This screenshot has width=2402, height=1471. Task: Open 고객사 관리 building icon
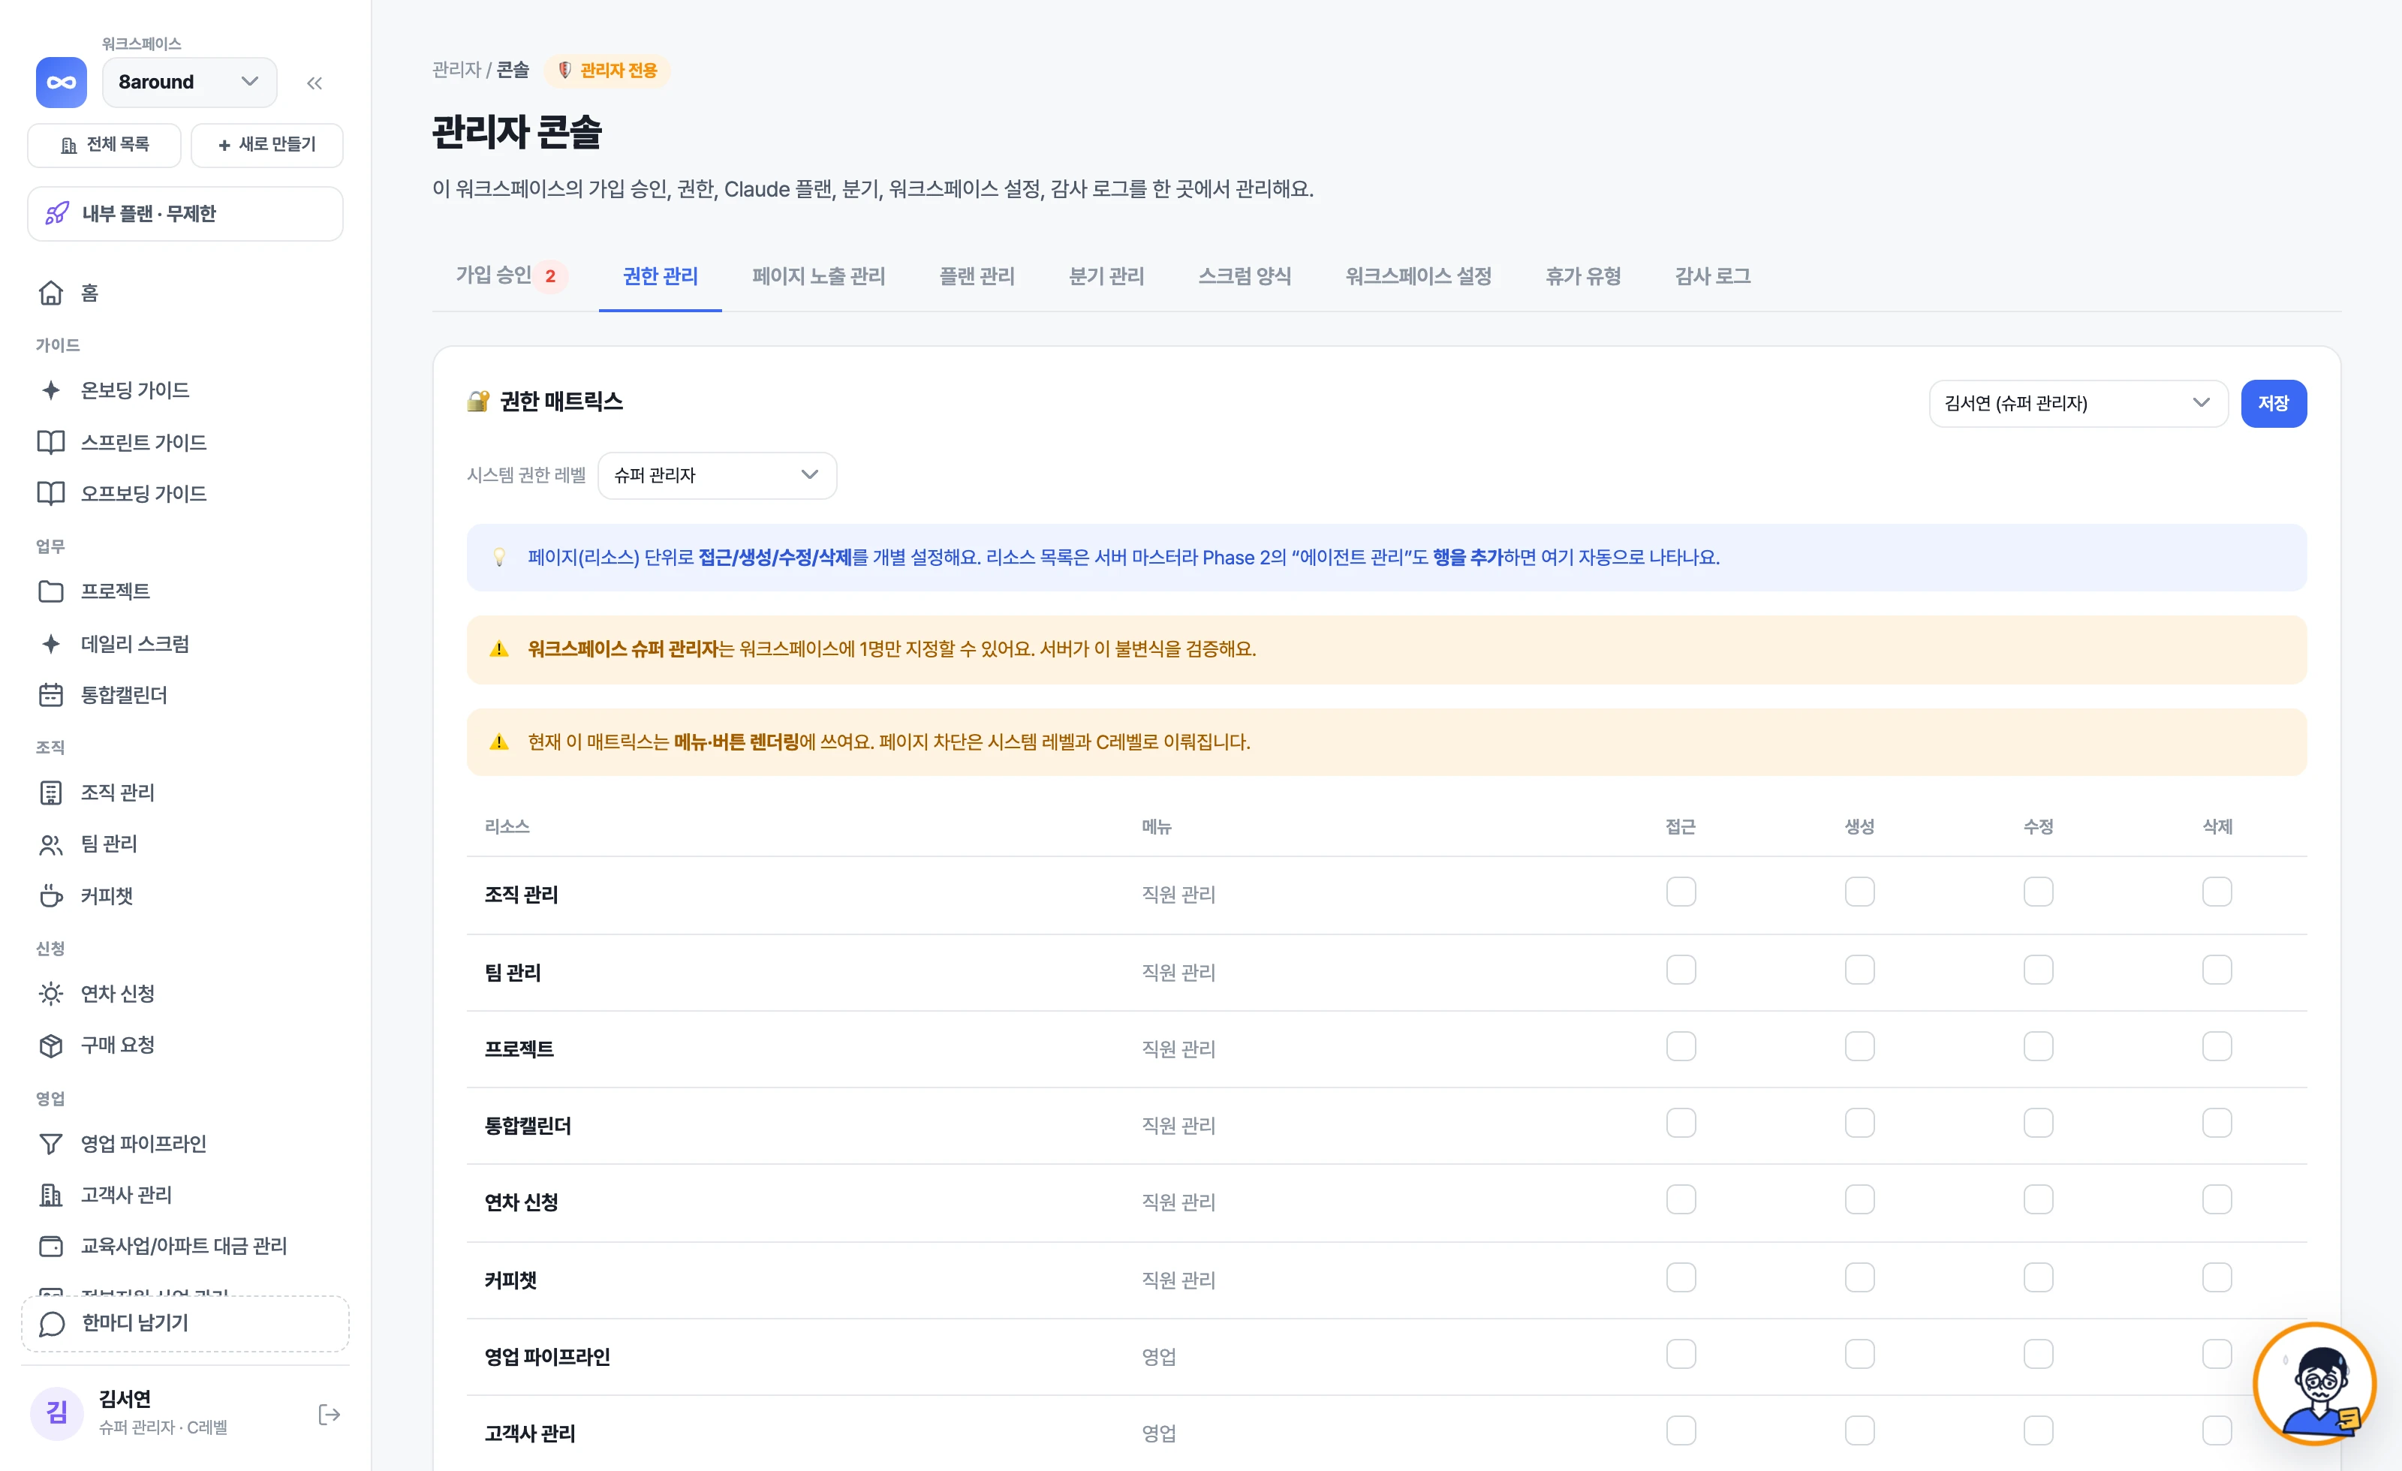[x=51, y=1195]
